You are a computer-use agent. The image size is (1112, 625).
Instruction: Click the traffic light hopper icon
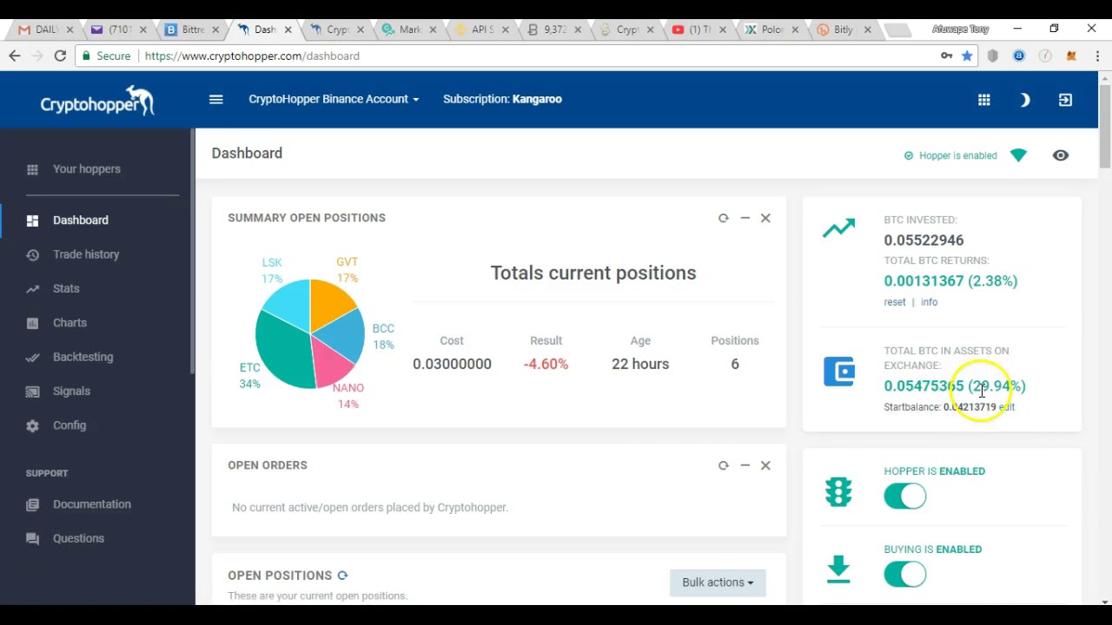coord(838,492)
